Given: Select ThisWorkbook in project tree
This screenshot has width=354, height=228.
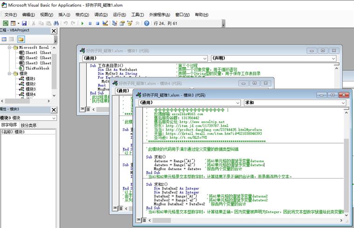Looking at the screenshot, I should pos(35,68).
